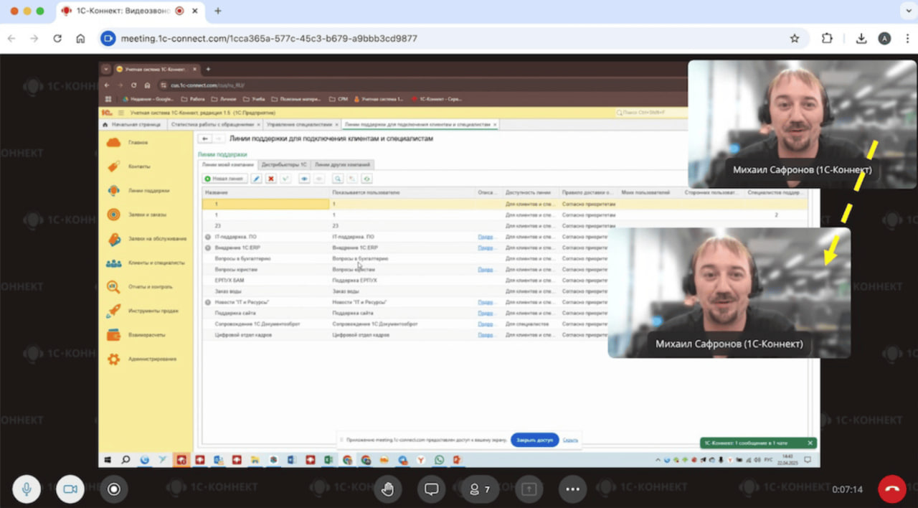Screen dimensions: 918x508
Task: End the call with the red hang-up button
Action: (892, 489)
